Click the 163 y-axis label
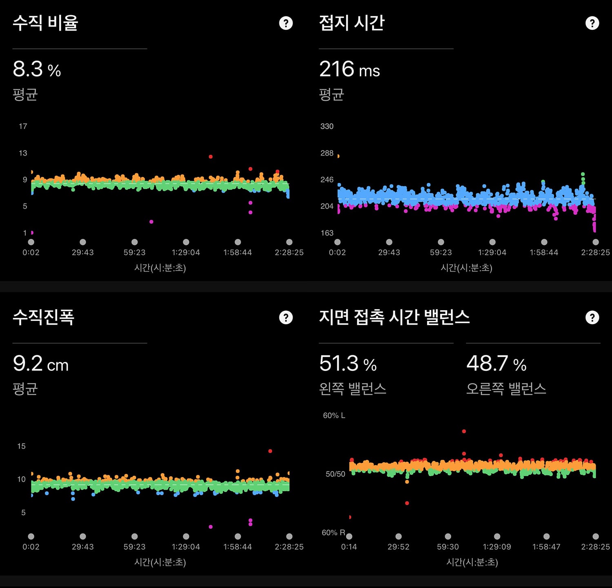Viewport: 612px width, 588px height. 327,233
